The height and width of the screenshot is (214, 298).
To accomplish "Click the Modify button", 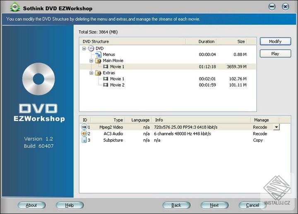I will (275, 41).
